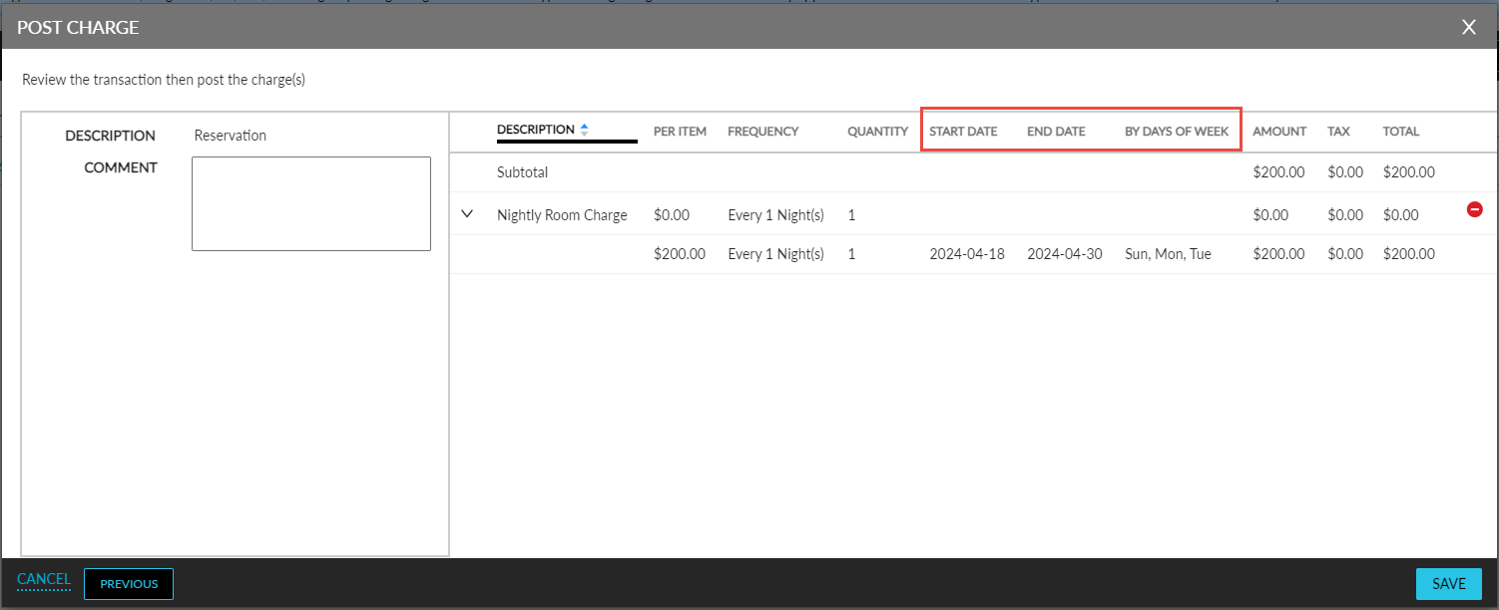This screenshot has height=610, width=1499.
Task: Click the Per Item column header
Action: pos(680,132)
